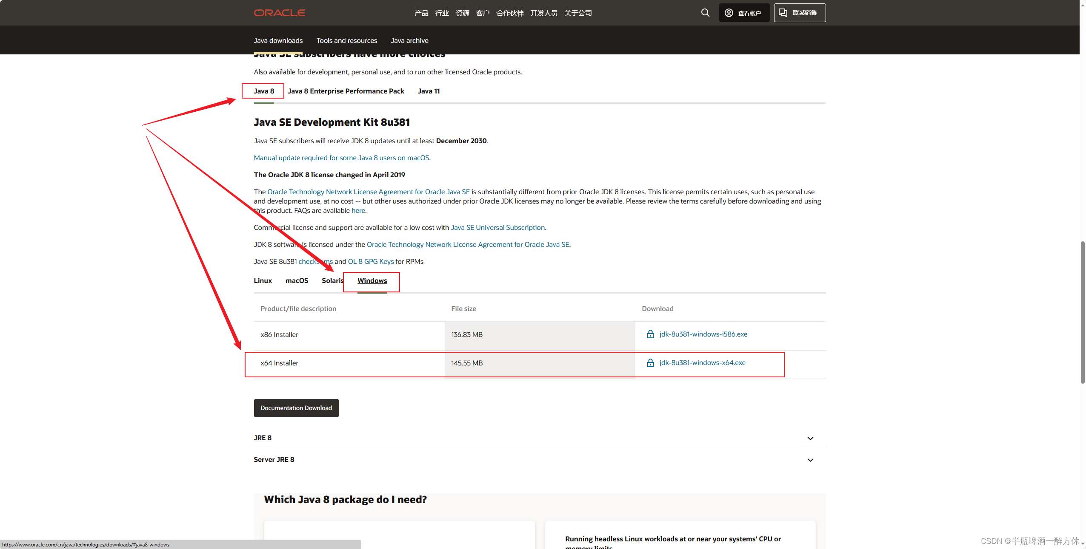The height and width of the screenshot is (549, 1086).
Task: Download jdk-8u381-windows-x64.exe
Action: pyautogui.click(x=702, y=363)
